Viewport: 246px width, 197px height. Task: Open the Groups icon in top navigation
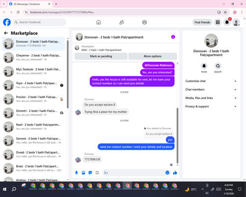(145, 22)
